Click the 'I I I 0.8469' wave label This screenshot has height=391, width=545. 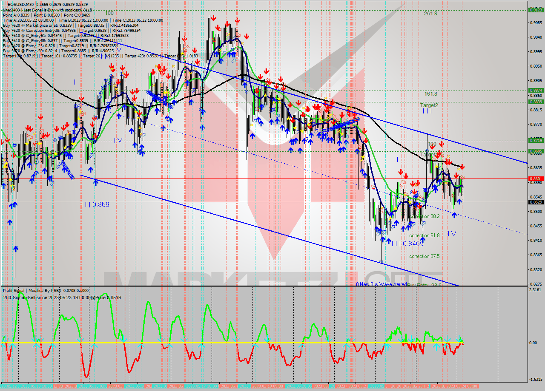pos(407,244)
